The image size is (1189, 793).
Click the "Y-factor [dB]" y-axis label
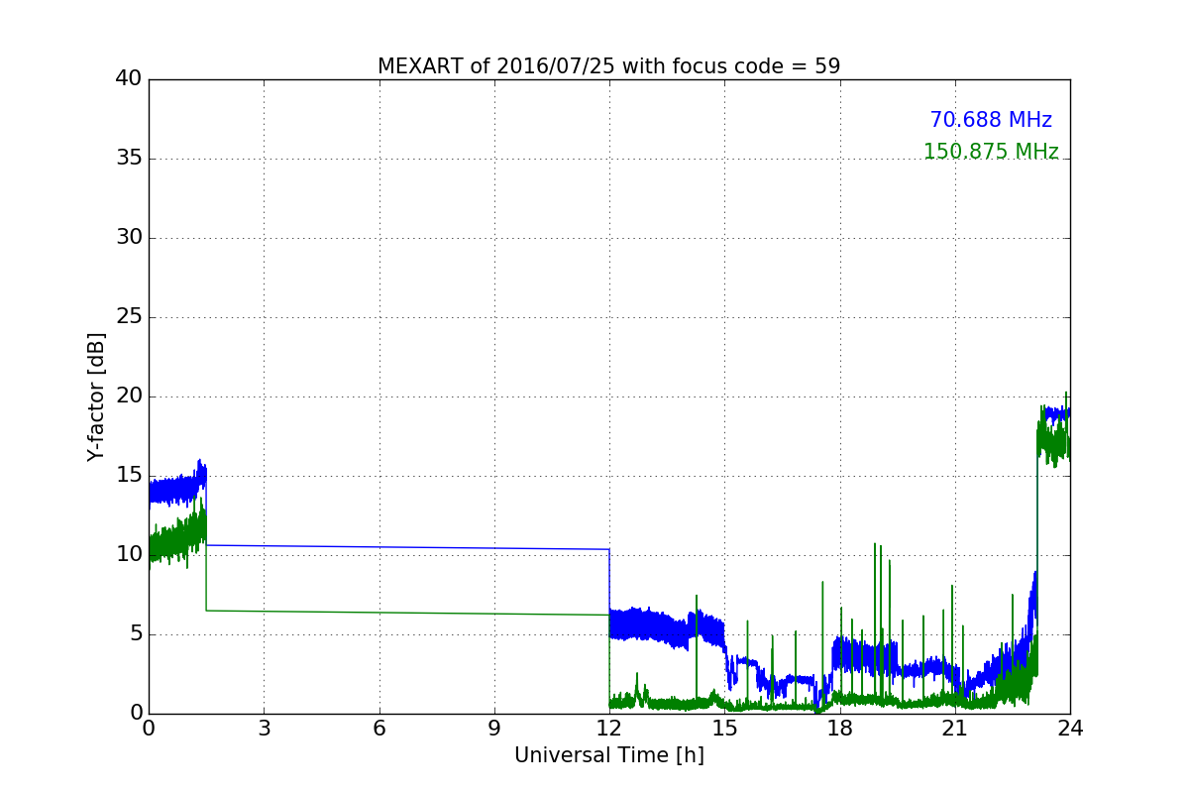(x=96, y=396)
